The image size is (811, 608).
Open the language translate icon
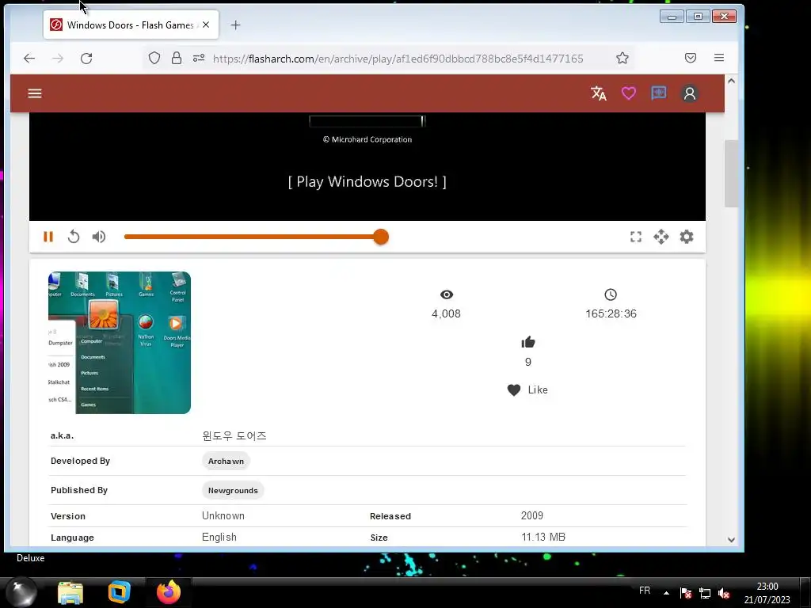pyautogui.click(x=599, y=93)
